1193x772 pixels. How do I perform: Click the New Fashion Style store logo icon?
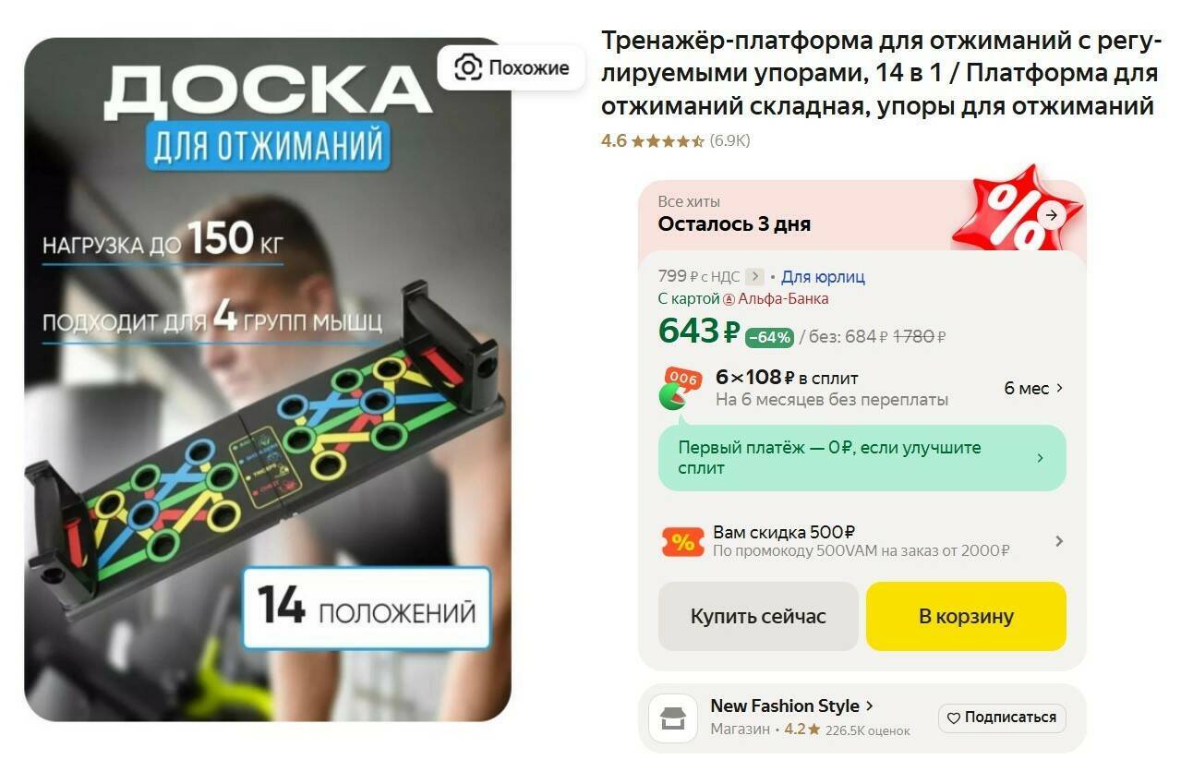[673, 718]
